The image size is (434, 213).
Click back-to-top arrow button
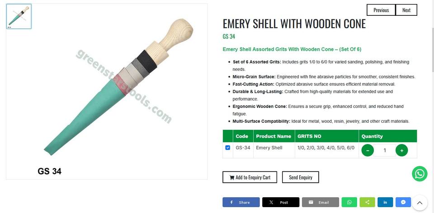coord(420,203)
